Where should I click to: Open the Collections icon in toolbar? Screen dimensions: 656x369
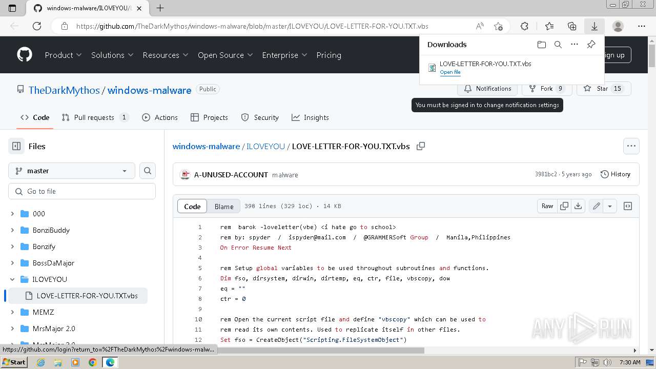pyautogui.click(x=572, y=26)
